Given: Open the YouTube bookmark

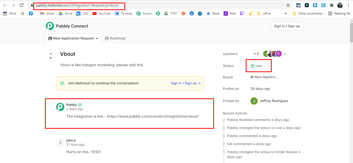Looking at the screenshot, I should click(102, 13).
